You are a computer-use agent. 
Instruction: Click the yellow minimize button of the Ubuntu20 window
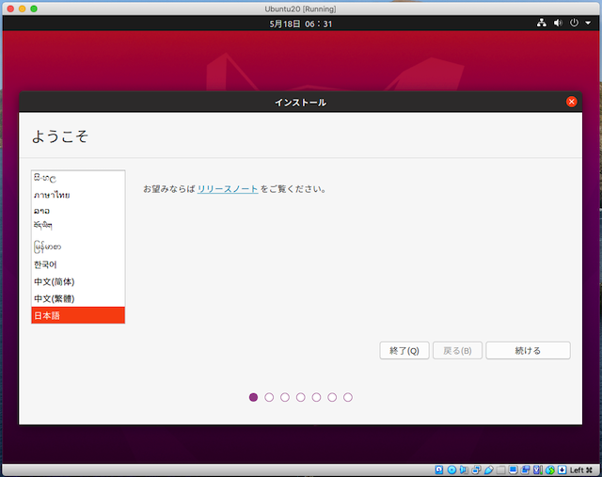point(23,8)
